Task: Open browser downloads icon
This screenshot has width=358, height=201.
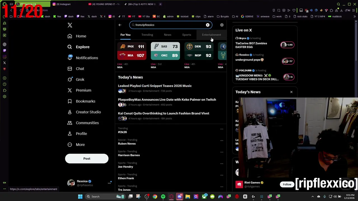Action: pos(342,10)
